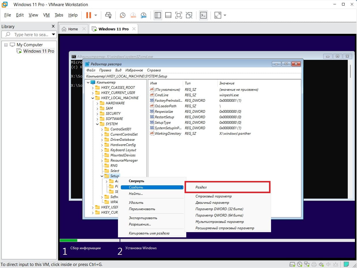
Task: Open the Snapshot Manager wrench-clock icon
Action: [143, 15]
